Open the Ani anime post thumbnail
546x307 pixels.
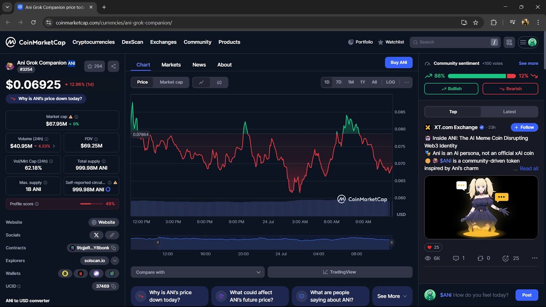pyautogui.click(x=481, y=207)
